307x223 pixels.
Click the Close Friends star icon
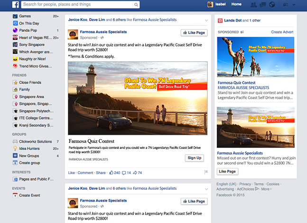click(x=15, y=83)
